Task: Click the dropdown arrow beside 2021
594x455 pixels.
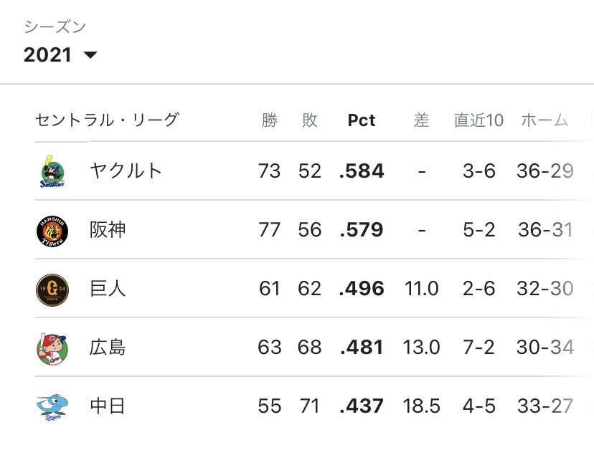Action: click(90, 55)
